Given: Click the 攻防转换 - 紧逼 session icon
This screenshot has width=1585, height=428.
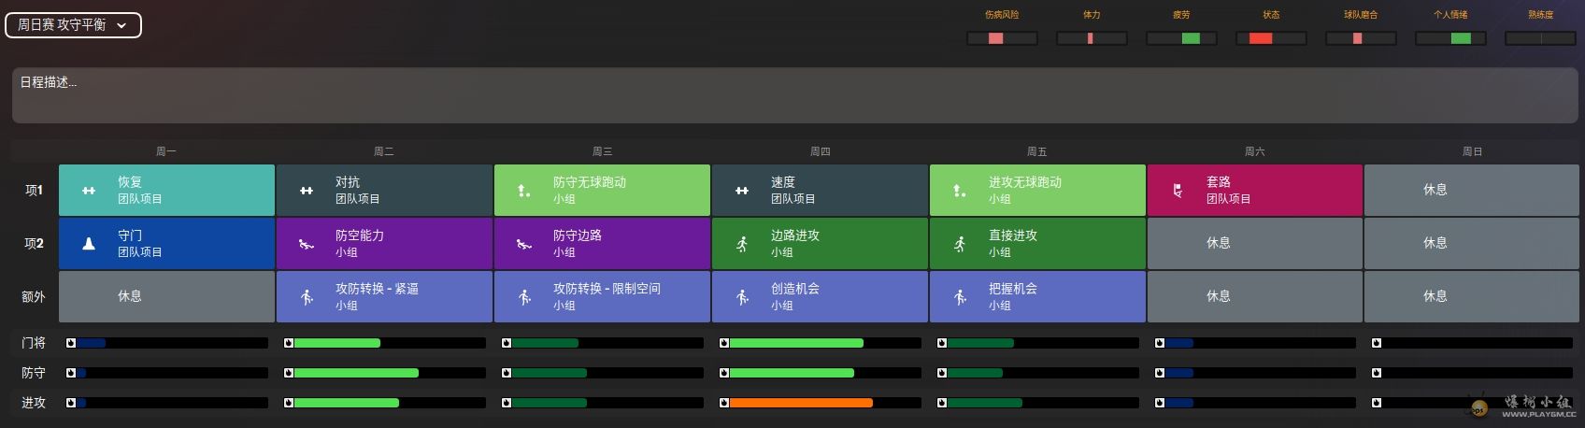Looking at the screenshot, I should pyautogui.click(x=307, y=297).
